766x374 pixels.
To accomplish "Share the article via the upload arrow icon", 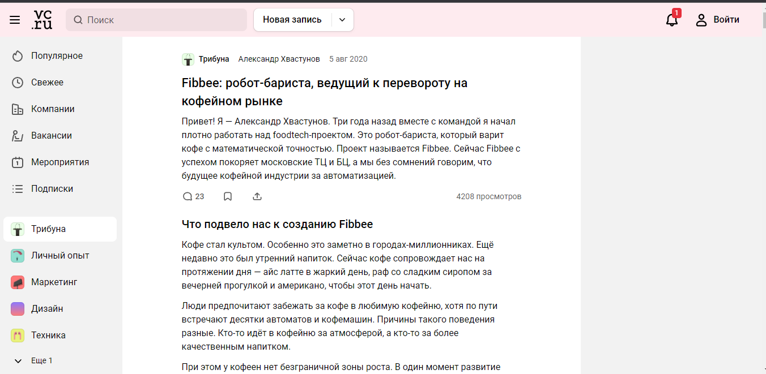I will point(257,196).
